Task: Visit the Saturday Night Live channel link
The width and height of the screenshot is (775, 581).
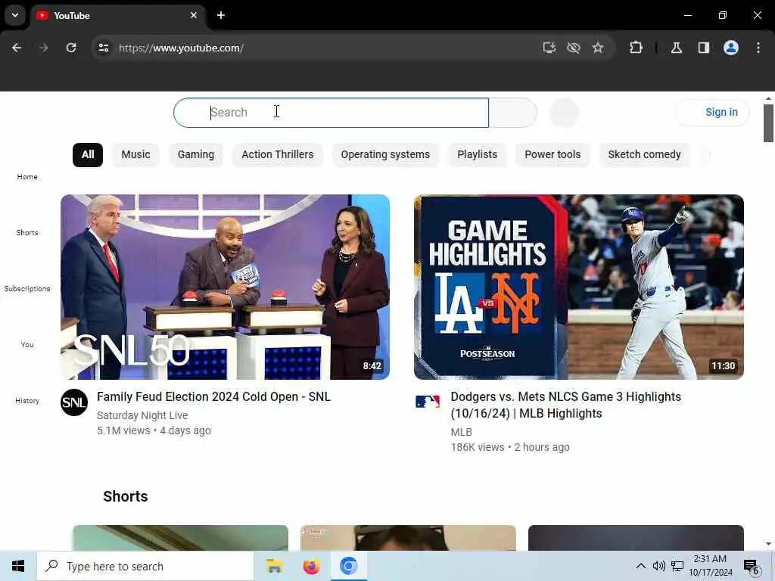Action: coord(142,415)
